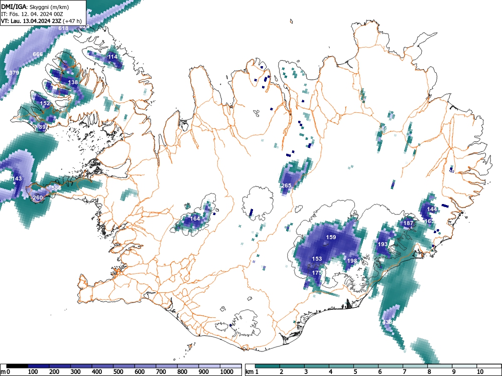The height and width of the screenshot is (376, 502).
Task: Select the 618 value near the header box
Action: 63,28
